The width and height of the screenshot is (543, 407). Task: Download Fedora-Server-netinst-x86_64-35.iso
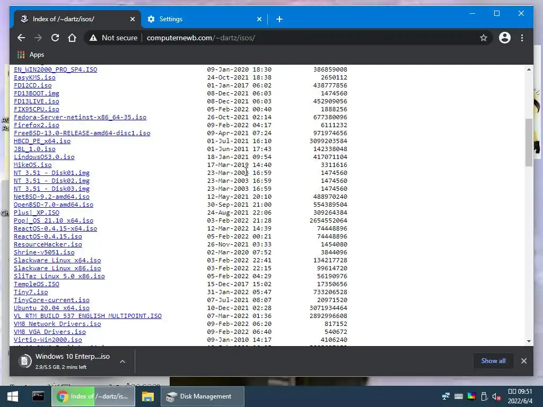(x=80, y=117)
